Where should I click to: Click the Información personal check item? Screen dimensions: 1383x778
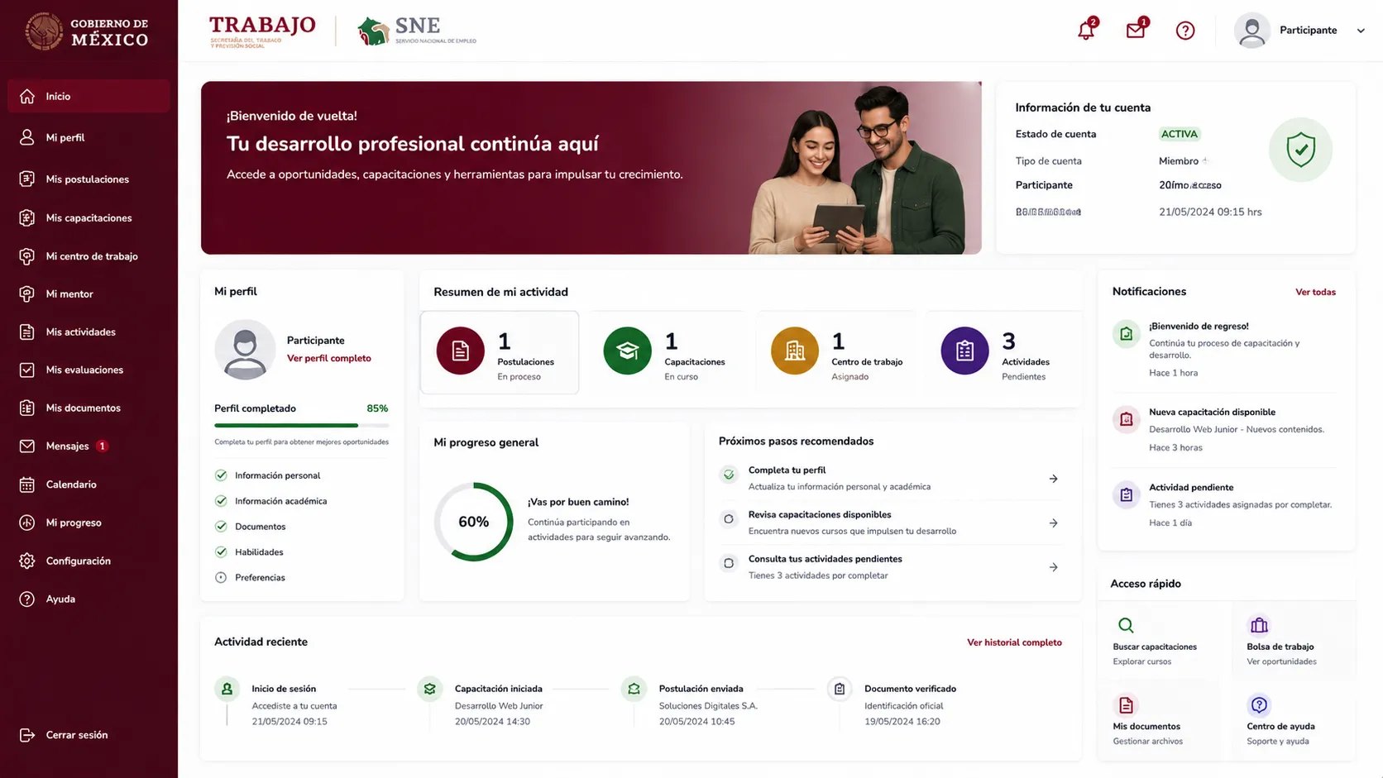(x=267, y=475)
